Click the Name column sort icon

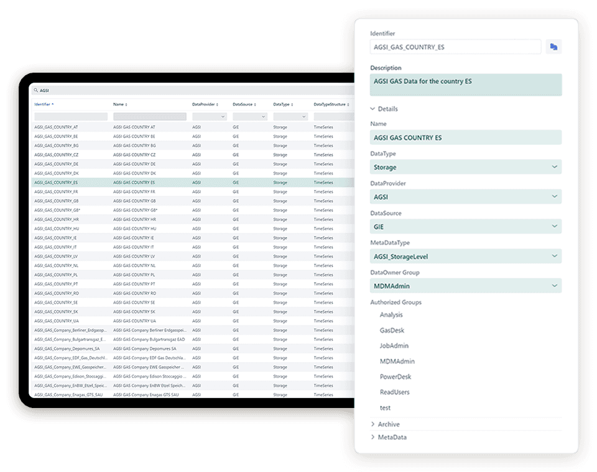[x=126, y=104]
